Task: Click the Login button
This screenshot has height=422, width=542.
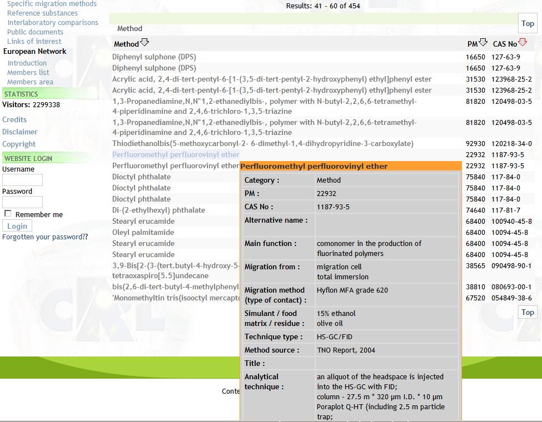Action: [x=17, y=226]
